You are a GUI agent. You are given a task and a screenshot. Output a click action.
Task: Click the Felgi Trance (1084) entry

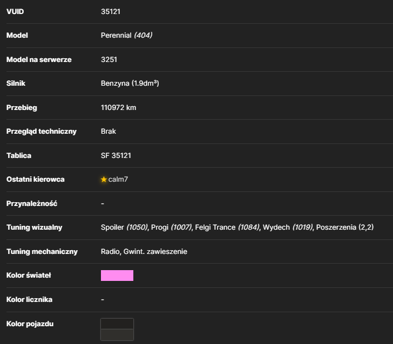(x=227, y=228)
